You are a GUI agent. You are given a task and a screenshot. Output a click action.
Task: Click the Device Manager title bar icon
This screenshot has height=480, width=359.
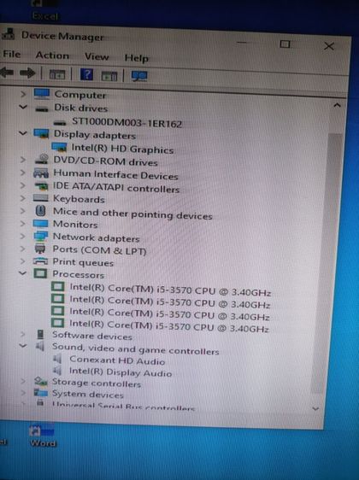(9, 34)
